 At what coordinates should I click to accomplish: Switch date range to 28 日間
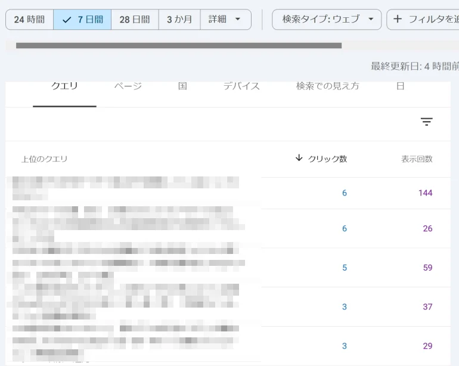(135, 19)
